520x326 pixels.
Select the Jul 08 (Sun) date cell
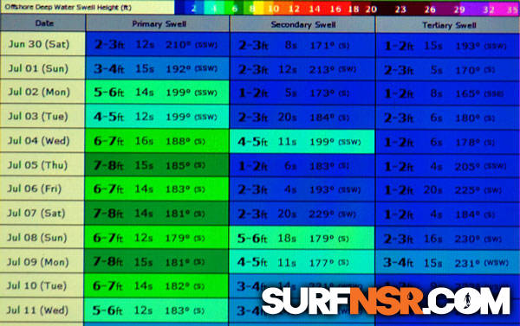pyautogui.click(x=42, y=238)
